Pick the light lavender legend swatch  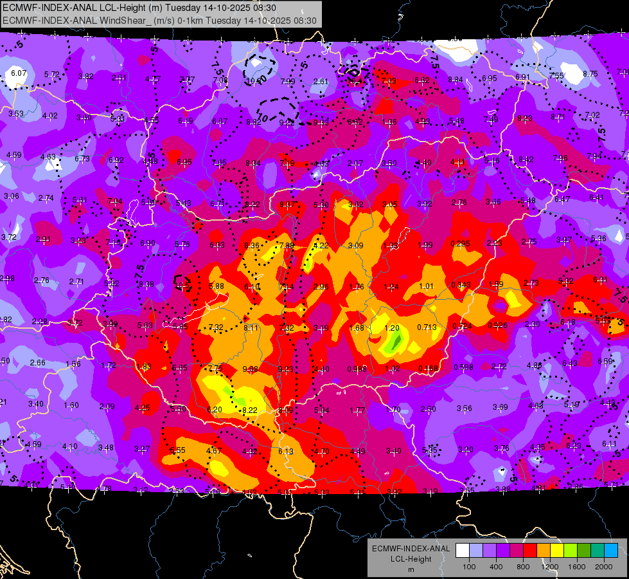476,551
